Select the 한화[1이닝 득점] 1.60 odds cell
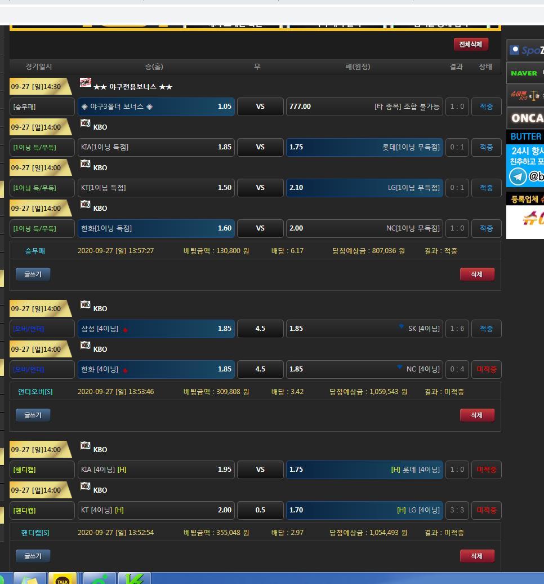Image resolution: width=544 pixels, height=584 pixels. 156,228
